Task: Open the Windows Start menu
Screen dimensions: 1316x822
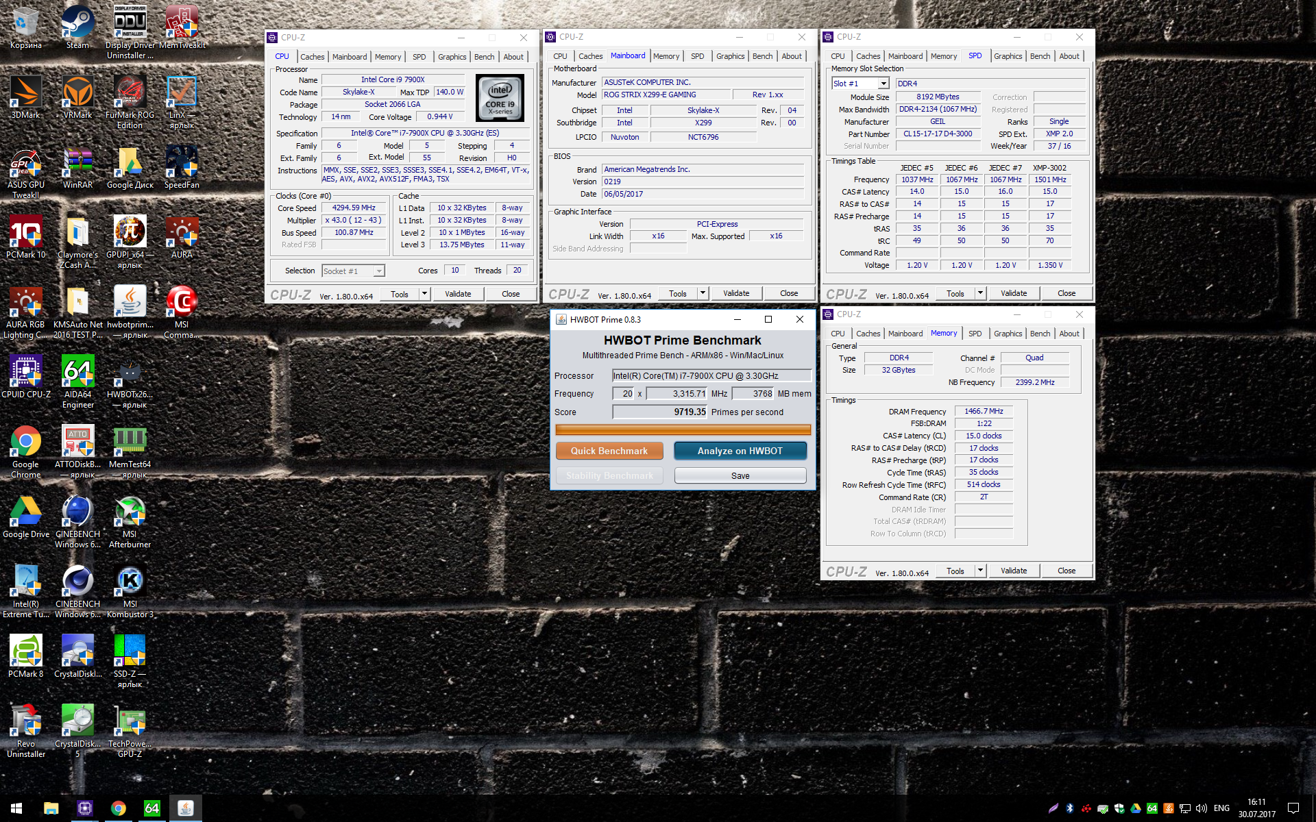Action: tap(16, 808)
